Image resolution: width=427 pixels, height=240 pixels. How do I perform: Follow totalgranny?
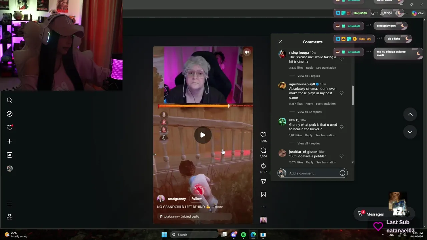click(196, 199)
